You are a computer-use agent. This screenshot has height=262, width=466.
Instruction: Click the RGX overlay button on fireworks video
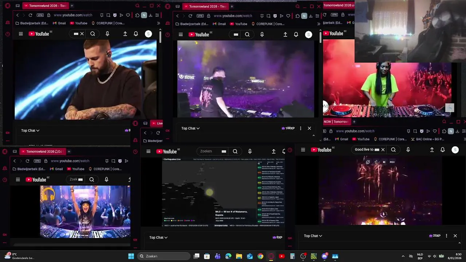392,162
